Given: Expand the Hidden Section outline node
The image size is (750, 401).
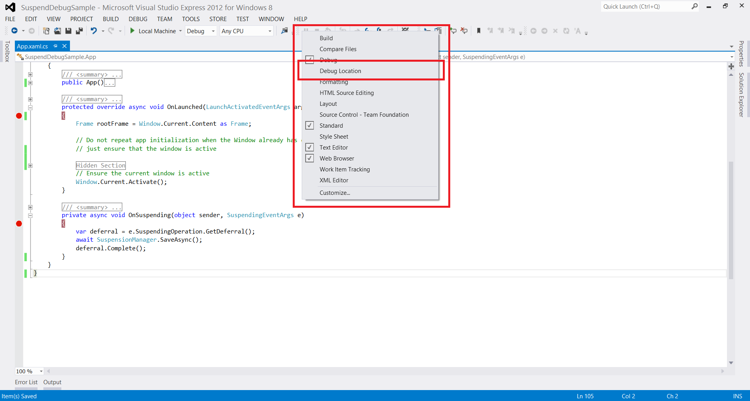Looking at the screenshot, I should point(30,166).
